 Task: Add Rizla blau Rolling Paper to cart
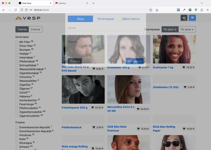tap(189, 129)
